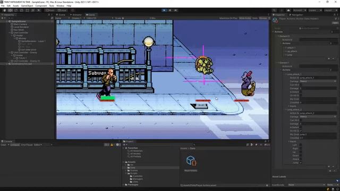Click the Pause button in the top toolbar

[x=170, y=10]
